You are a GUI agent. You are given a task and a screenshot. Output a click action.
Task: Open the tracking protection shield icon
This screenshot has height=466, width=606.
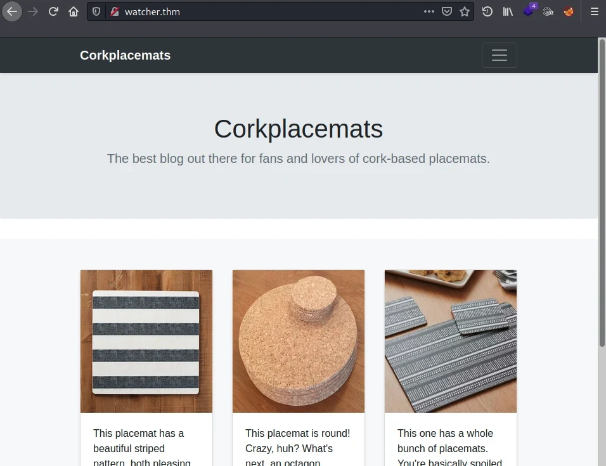click(x=96, y=11)
